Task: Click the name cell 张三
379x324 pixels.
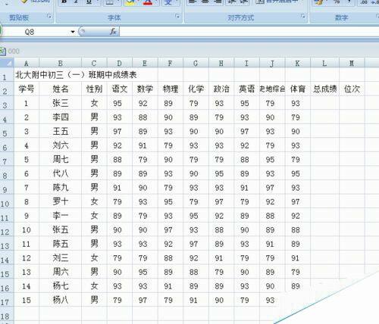Action: [x=60, y=103]
